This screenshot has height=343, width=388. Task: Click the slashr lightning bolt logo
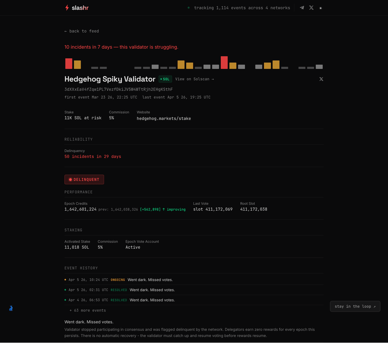(67, 8)
